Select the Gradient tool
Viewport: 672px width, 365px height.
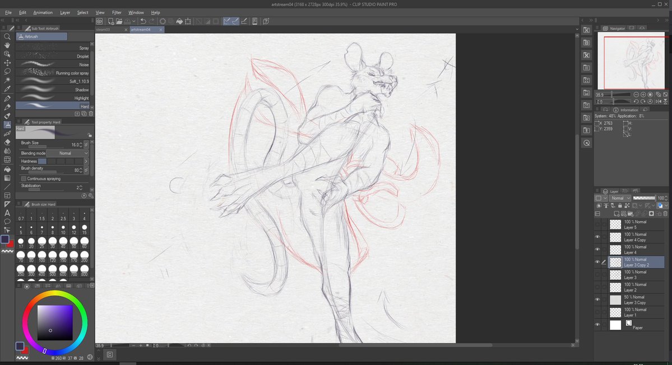[7, 178]
